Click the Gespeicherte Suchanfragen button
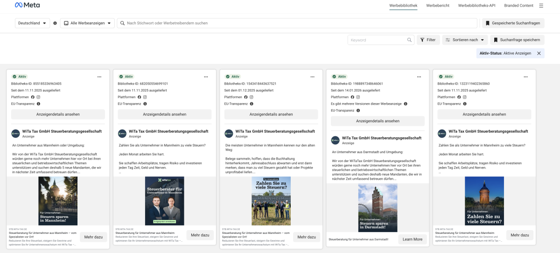Image resolution: width=560 pixels, height=253 pixels. point(513,23)
